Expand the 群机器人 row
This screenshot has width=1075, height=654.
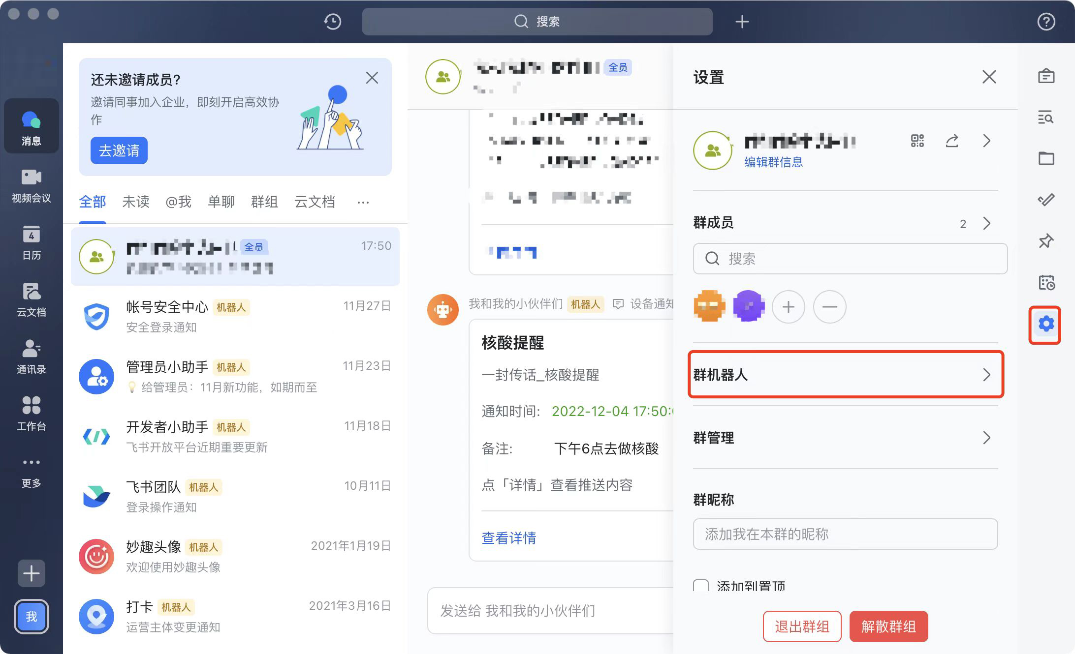[846, 375]
